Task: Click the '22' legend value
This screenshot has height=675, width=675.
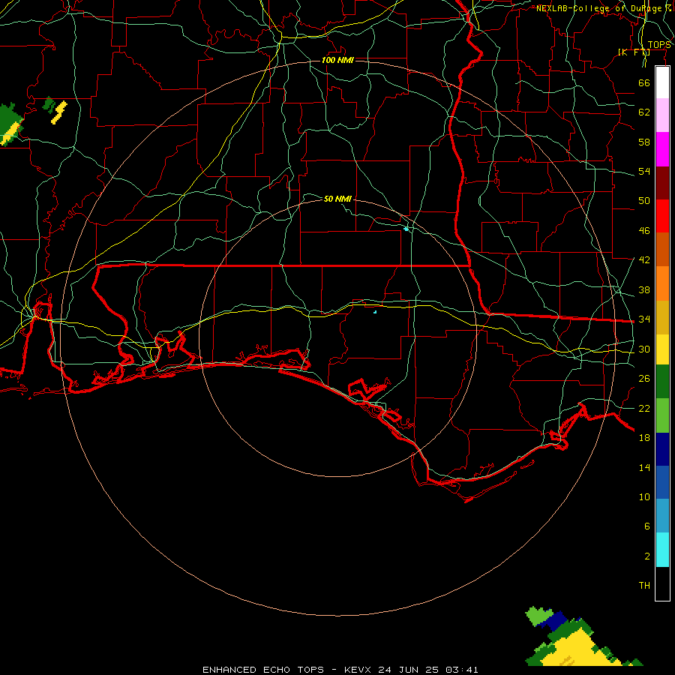Action: pyautogui.click(x=644, y=408)
